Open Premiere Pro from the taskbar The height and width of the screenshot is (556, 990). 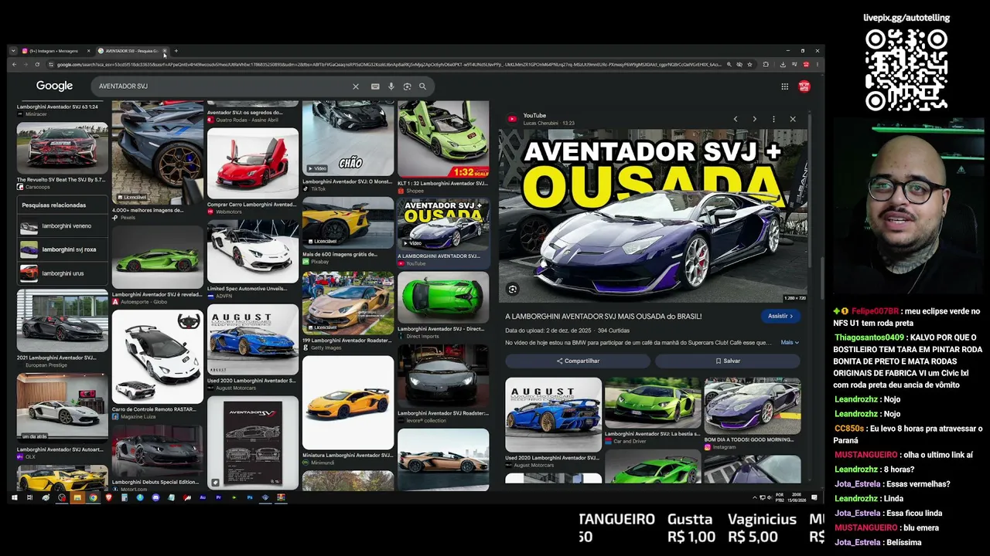click(x=218, y=497)
